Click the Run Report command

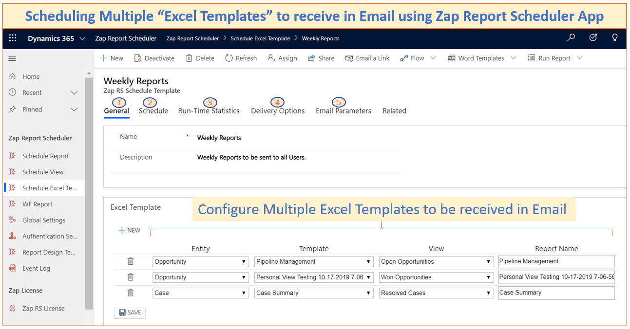(x=549, y=58)
